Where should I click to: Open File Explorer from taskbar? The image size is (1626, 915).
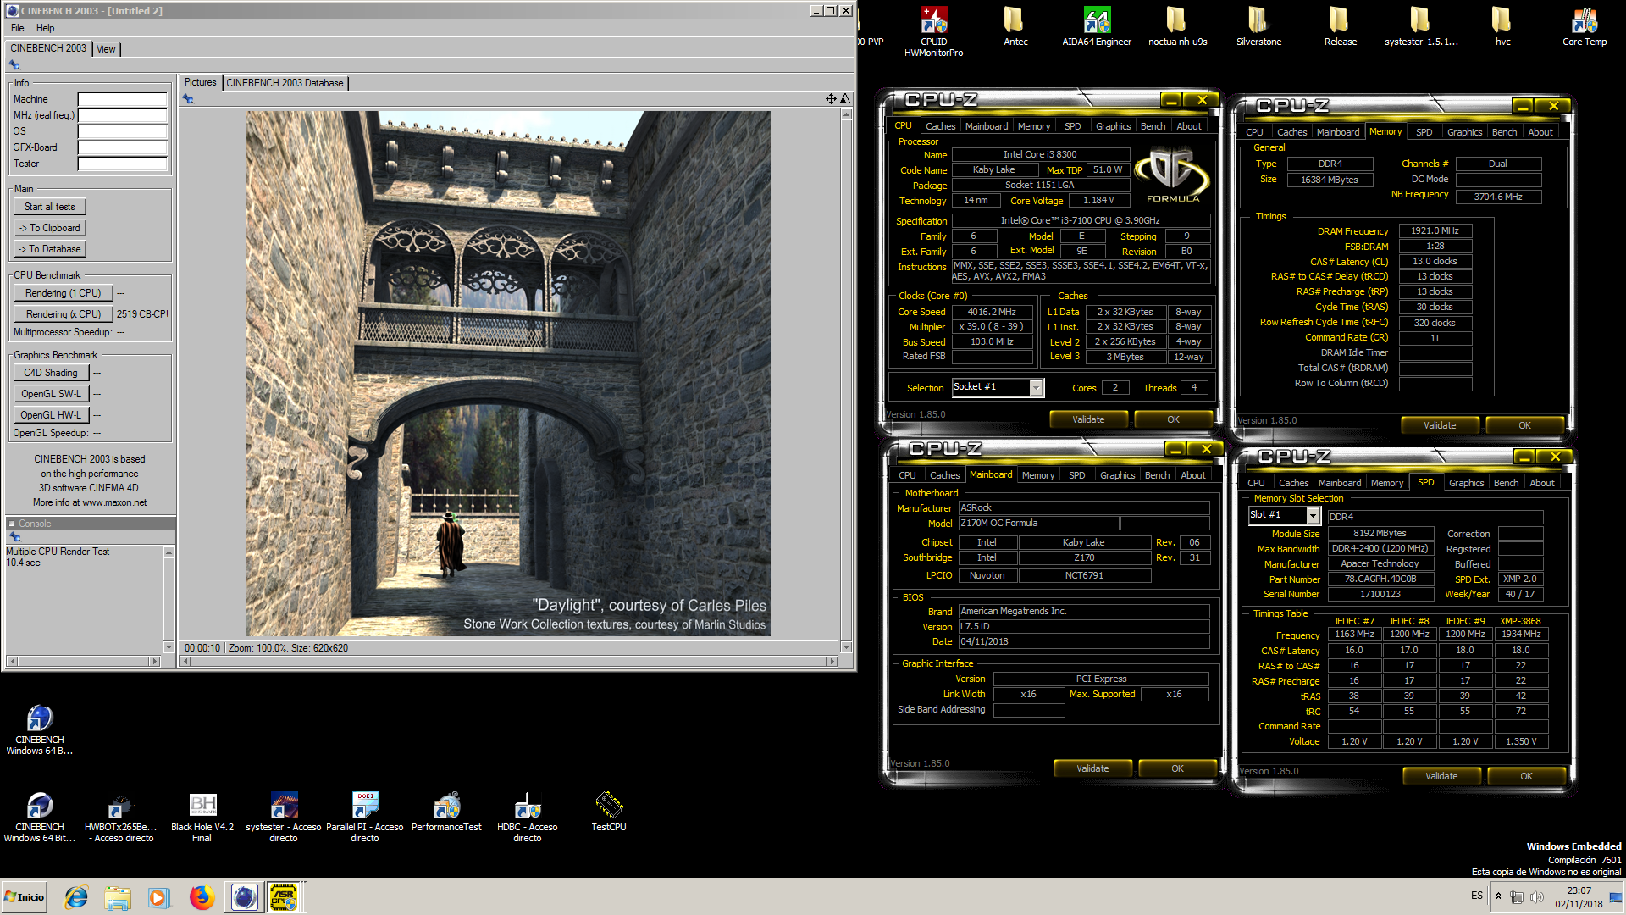click(x=118, y=897)
